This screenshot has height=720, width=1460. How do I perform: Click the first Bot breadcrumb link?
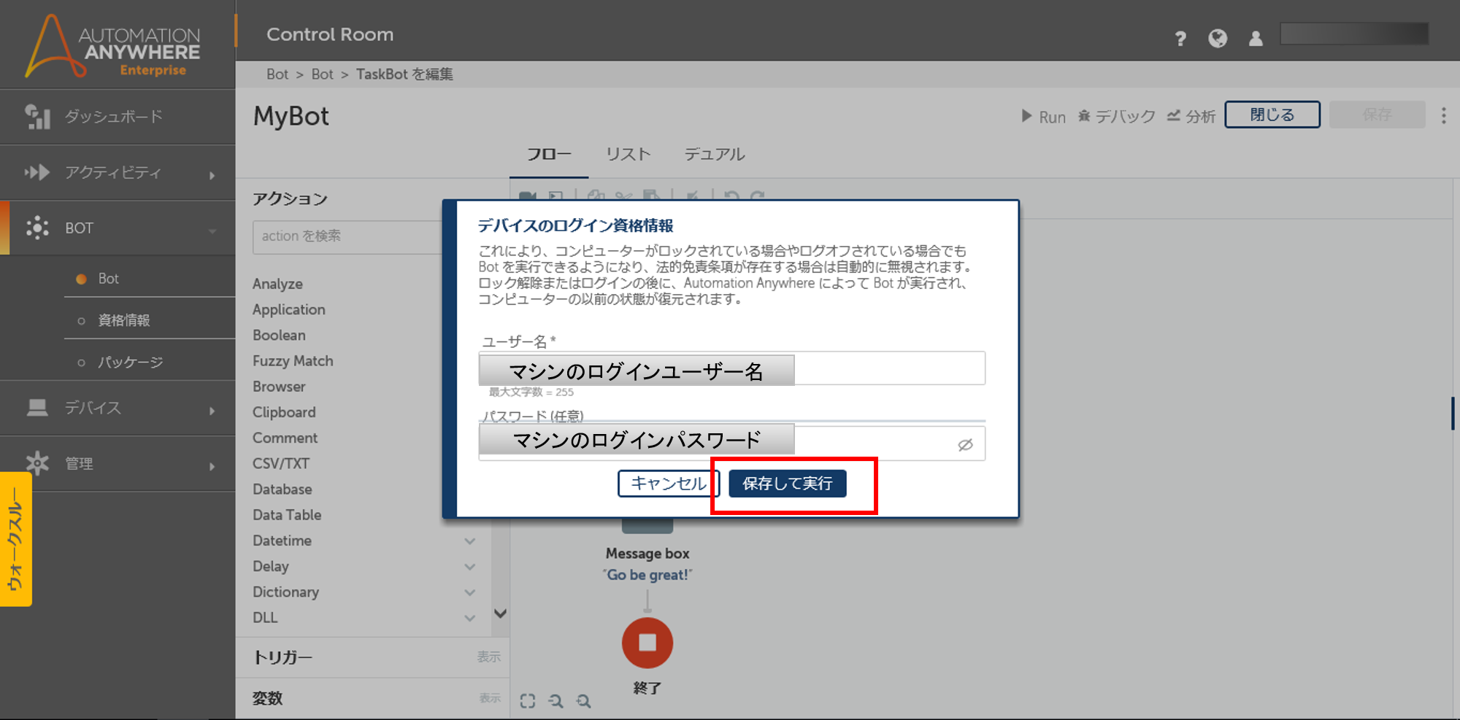[277, 74]
